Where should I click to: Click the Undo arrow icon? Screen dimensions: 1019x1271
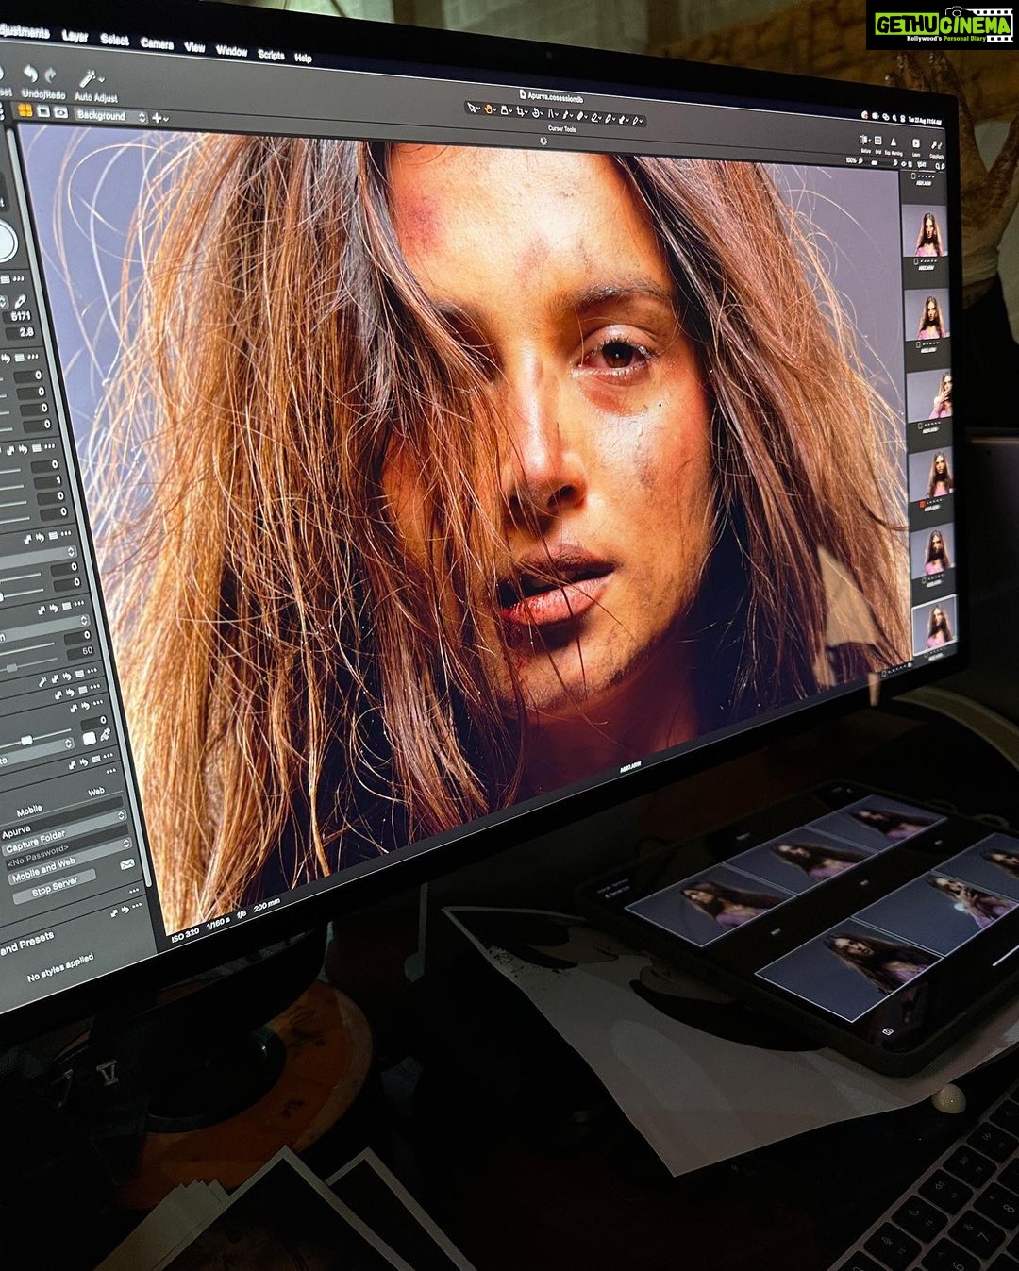[30, 75]
